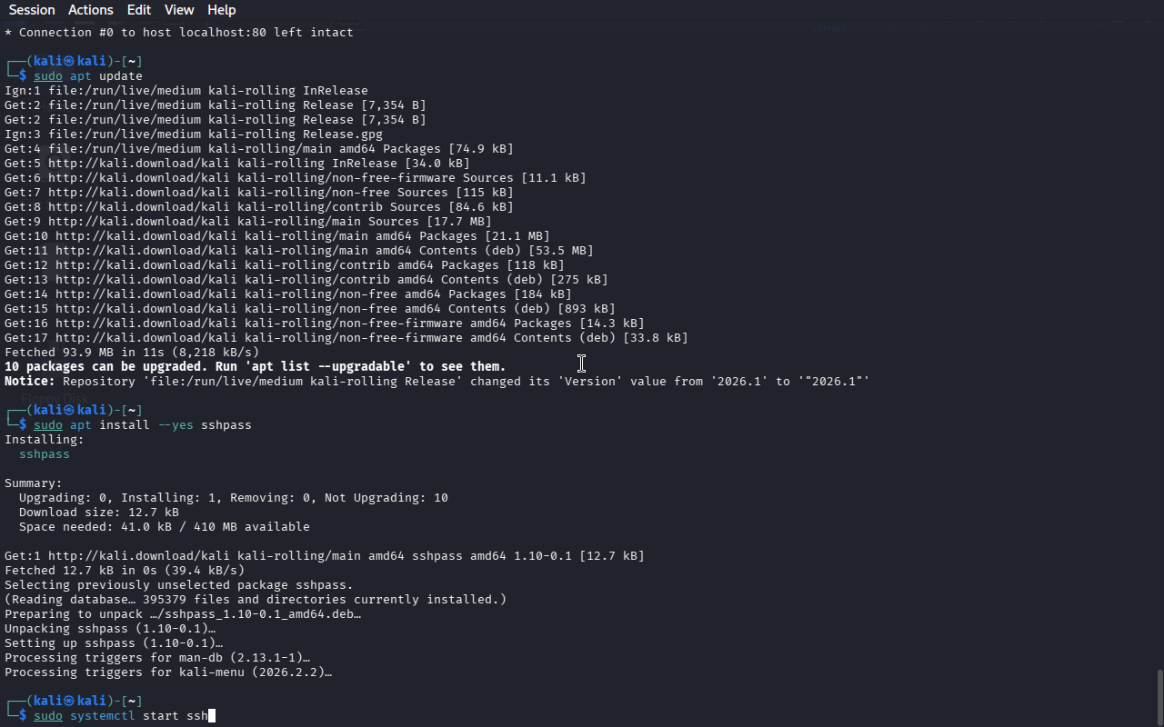The width and height of the screenshot is (1164, 727).
Task: Open the Help menu
Action: [222, 10]
